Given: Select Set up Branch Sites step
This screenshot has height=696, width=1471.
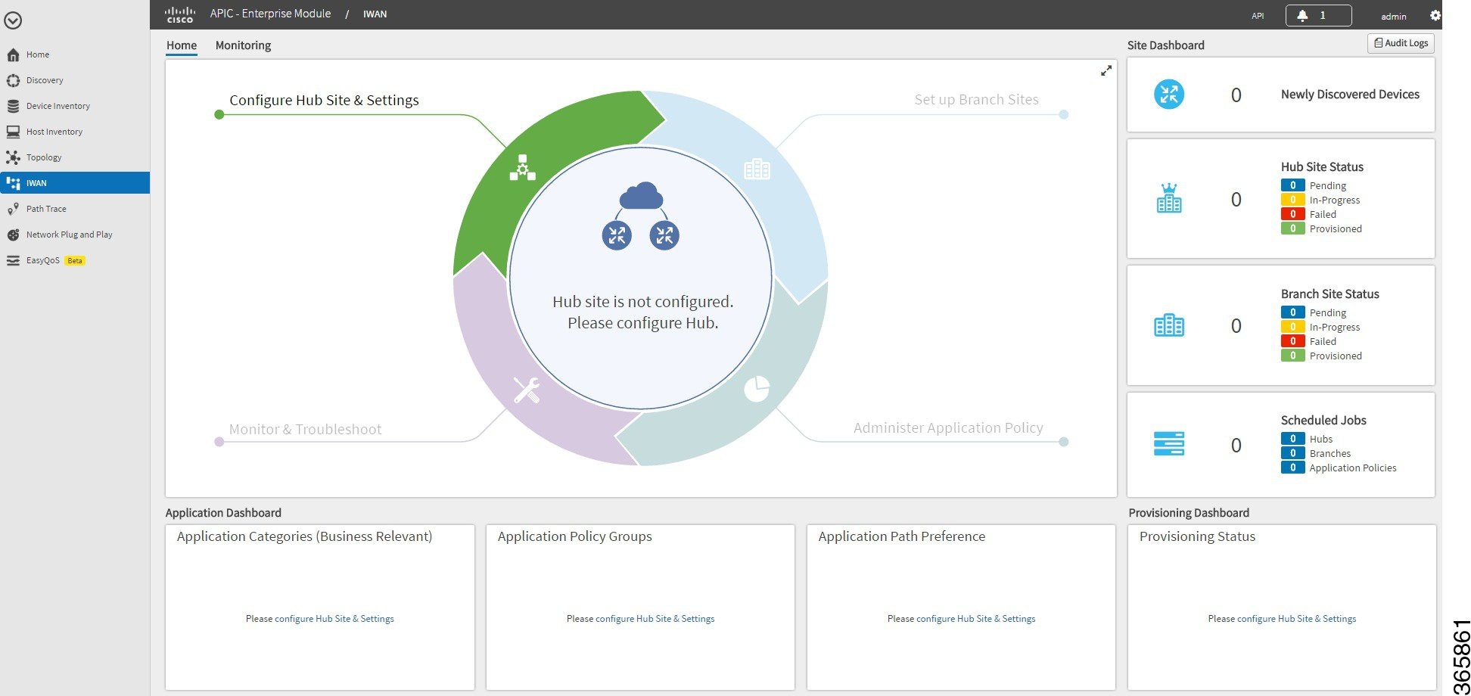Looking at the screenshot, I should click(x=976, y=99).
